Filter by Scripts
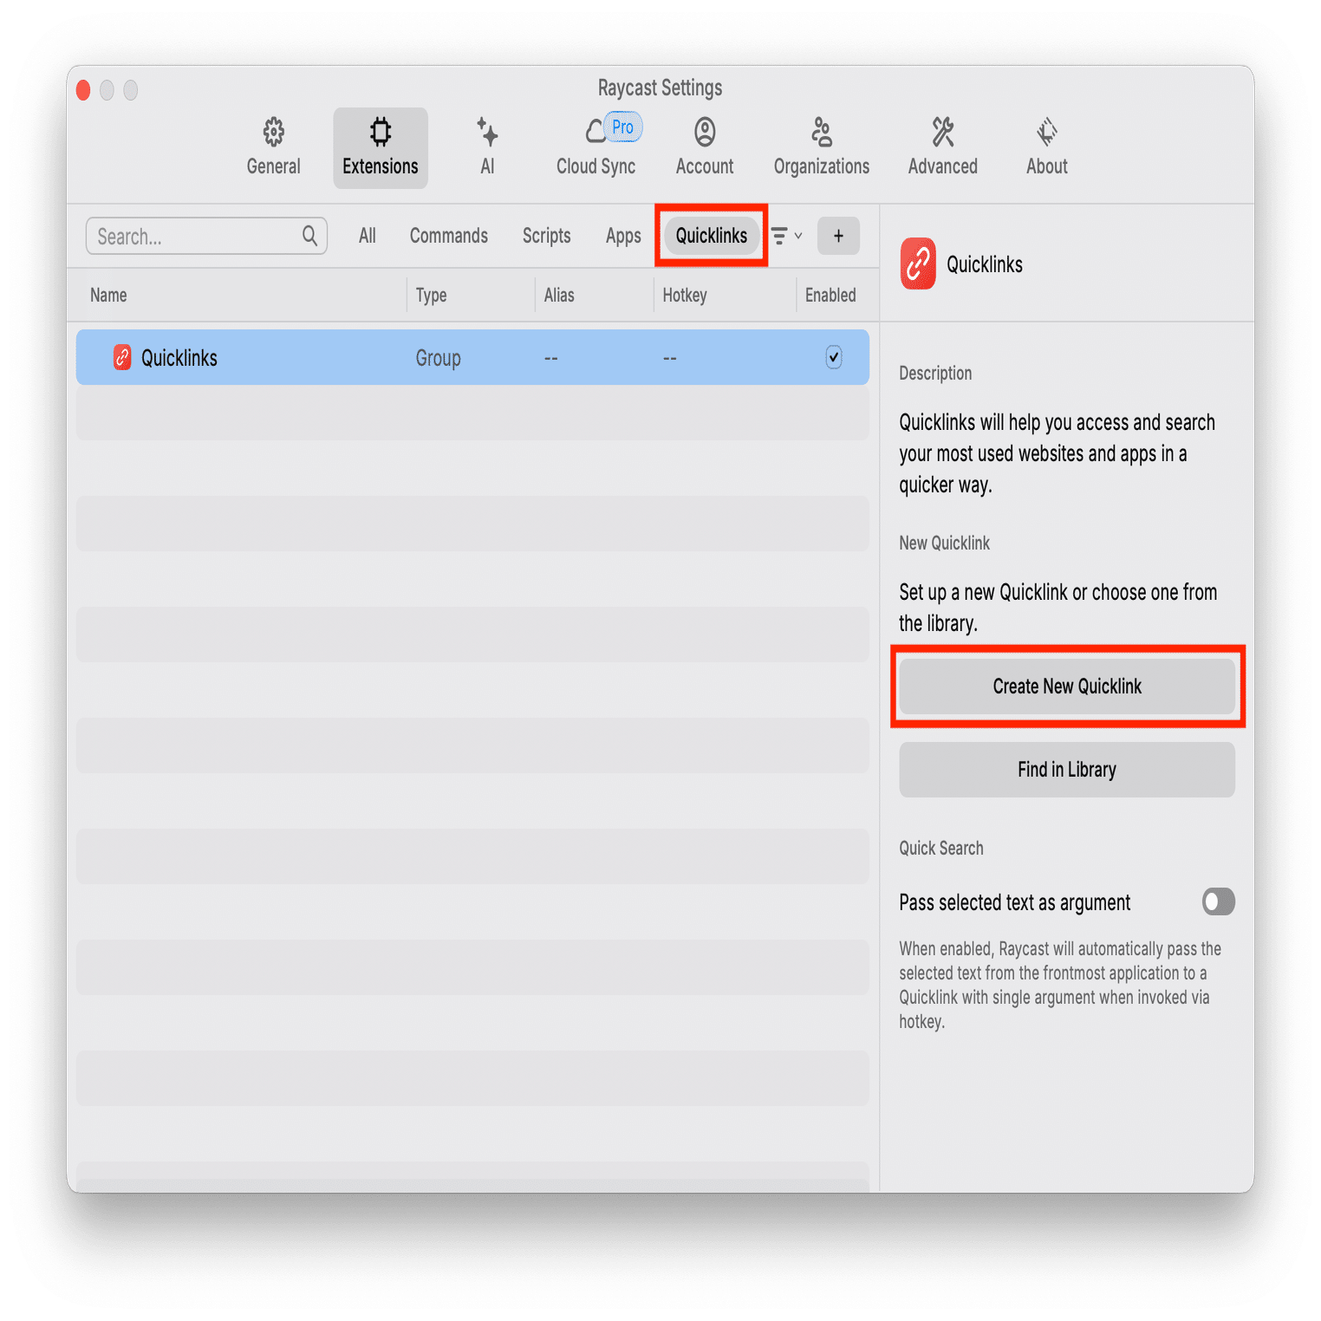Viewport: 1321px width, 1321px height. (546, 236)
